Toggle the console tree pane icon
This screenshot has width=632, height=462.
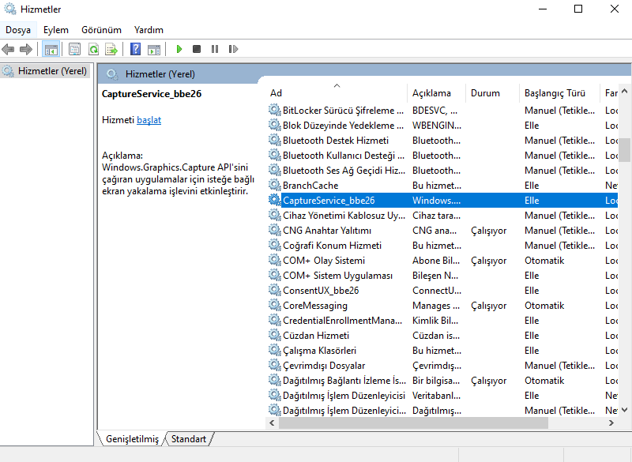click(x=51, y=49)
